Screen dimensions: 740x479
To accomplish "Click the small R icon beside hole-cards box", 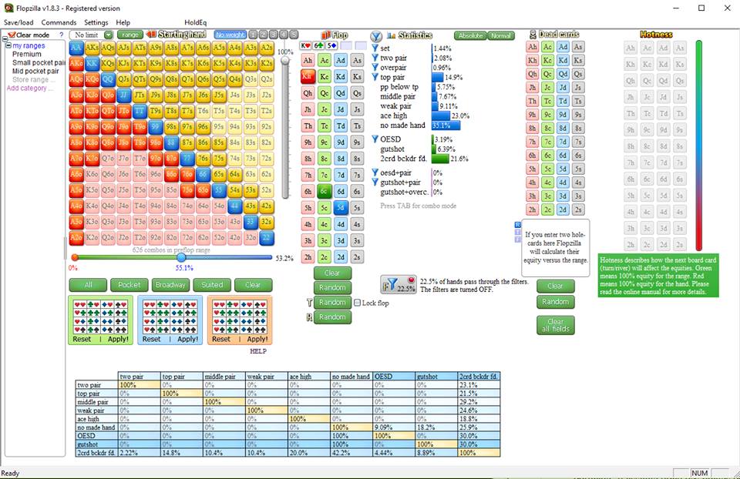I will pos(518,225).
